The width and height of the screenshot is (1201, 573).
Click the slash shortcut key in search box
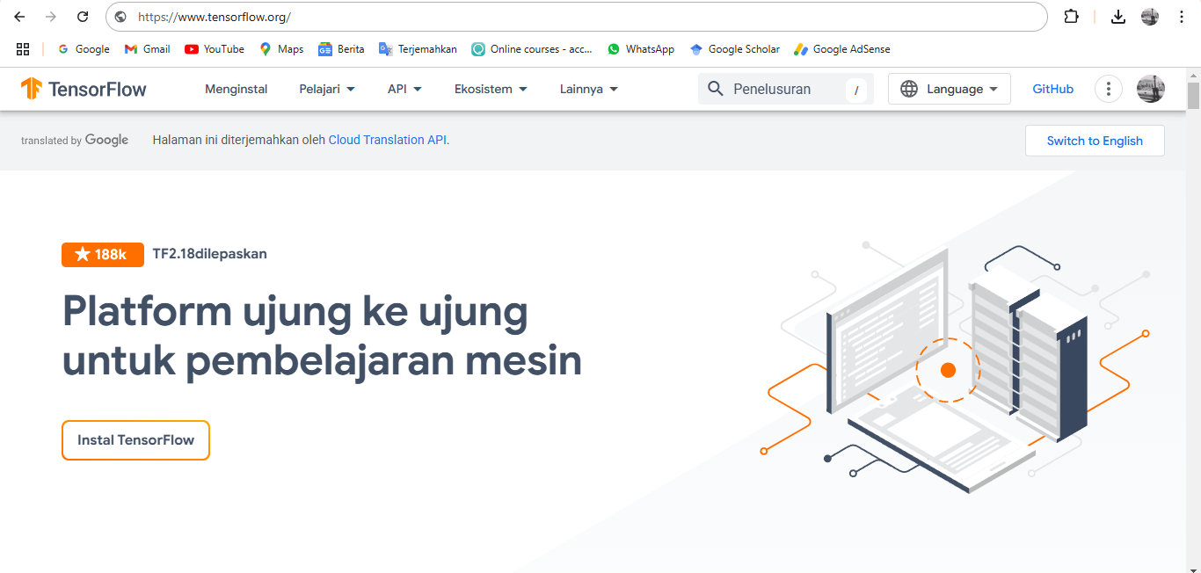(x=855, y=89)
